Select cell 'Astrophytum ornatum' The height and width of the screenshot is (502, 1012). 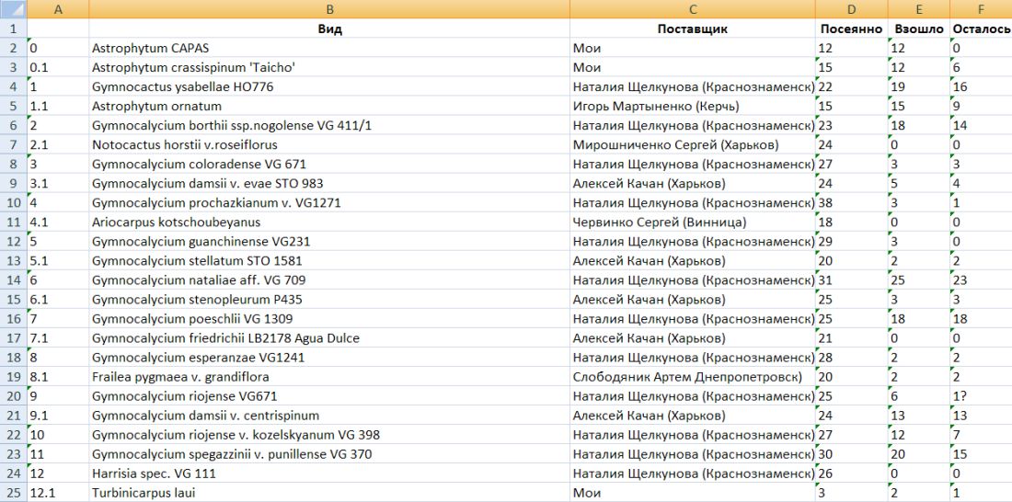tap(329, 106)
